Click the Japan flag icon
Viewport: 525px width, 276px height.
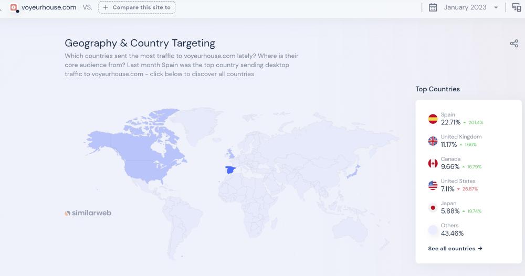[x=433, y=207]
